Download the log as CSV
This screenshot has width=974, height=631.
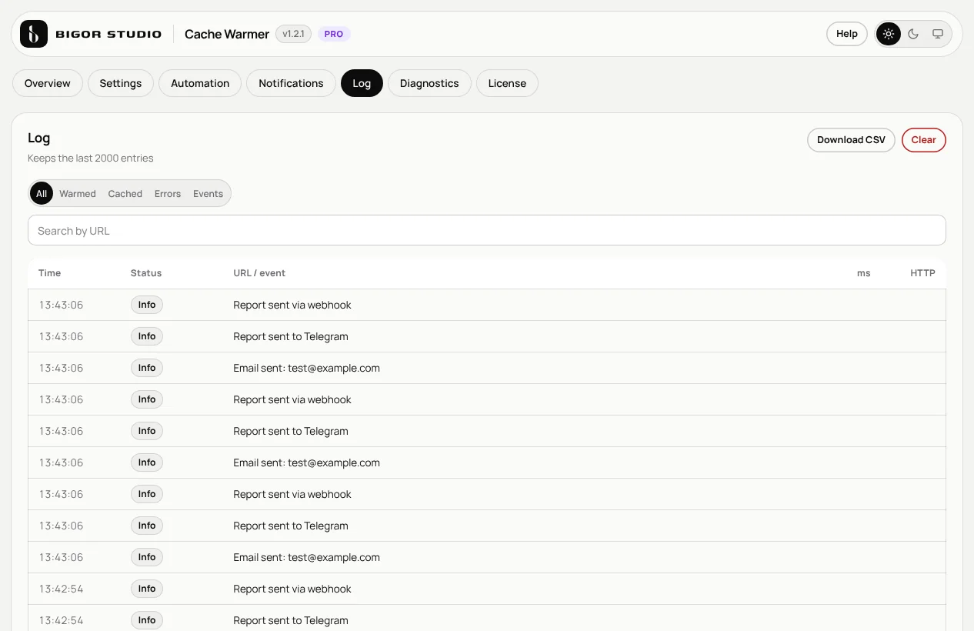point(851,140)
